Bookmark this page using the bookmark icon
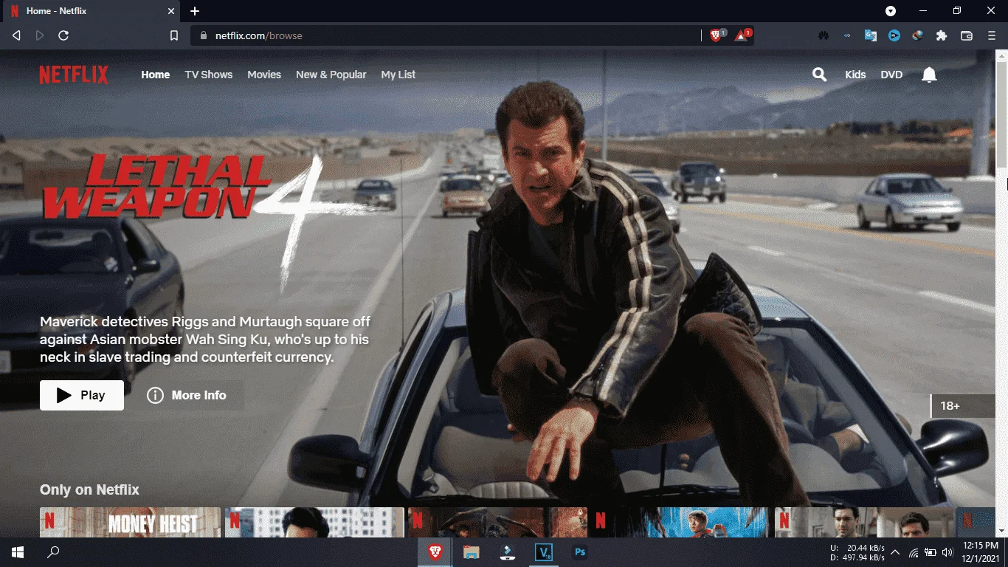This screenshot has height=567, width=1008. pos(174,35)
